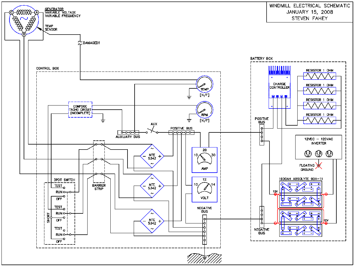355x266 pixels.
Task: Click the top RUN contact of 3PDT switch
Action: pyautogui.click(x=63, y=192)
